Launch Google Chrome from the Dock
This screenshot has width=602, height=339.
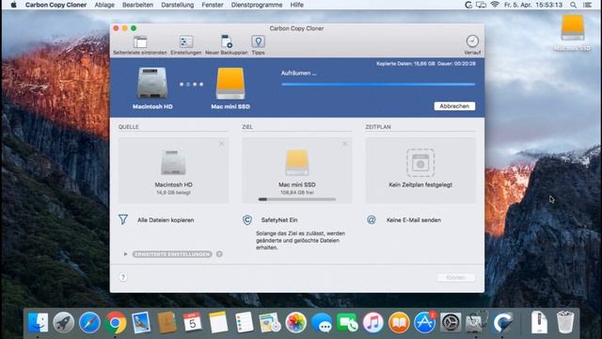click(115, 322)
